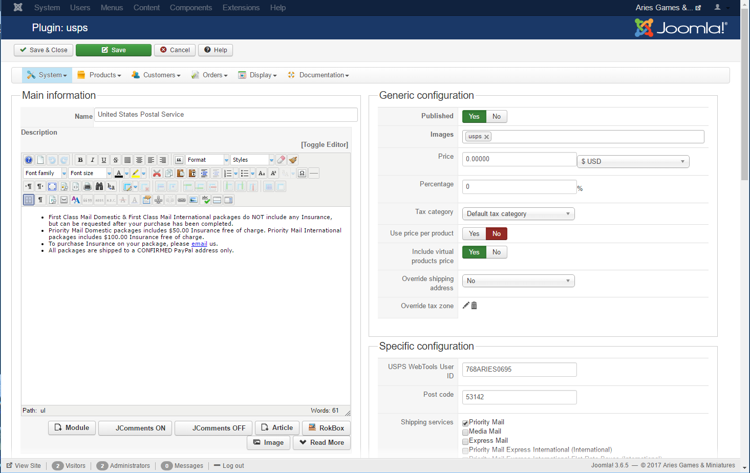Viewport: 750px width, 473px height.
Task: Open the Extensions menu in top bar
Action: click(x=241, y=8)
